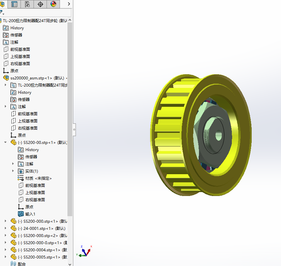Select 前视基准面 under ss200000_asm.stp
Viewport: 281px width, 266px height.
pyautogui.click(x=24, y=114)
